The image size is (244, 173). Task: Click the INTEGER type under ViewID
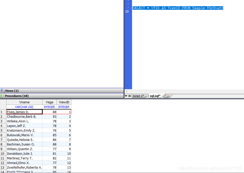[x=64, y=107]
